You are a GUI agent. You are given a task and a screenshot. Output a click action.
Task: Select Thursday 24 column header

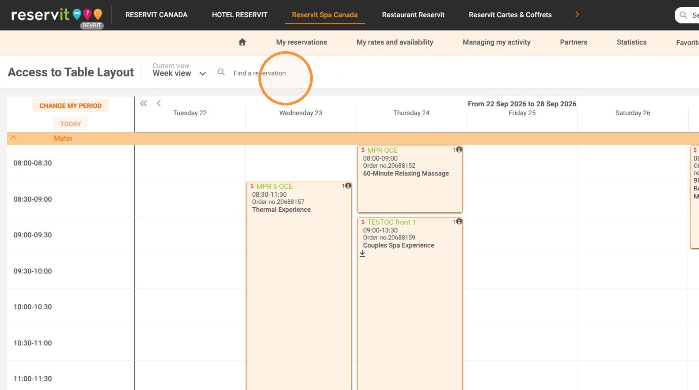tap(411, 113)
